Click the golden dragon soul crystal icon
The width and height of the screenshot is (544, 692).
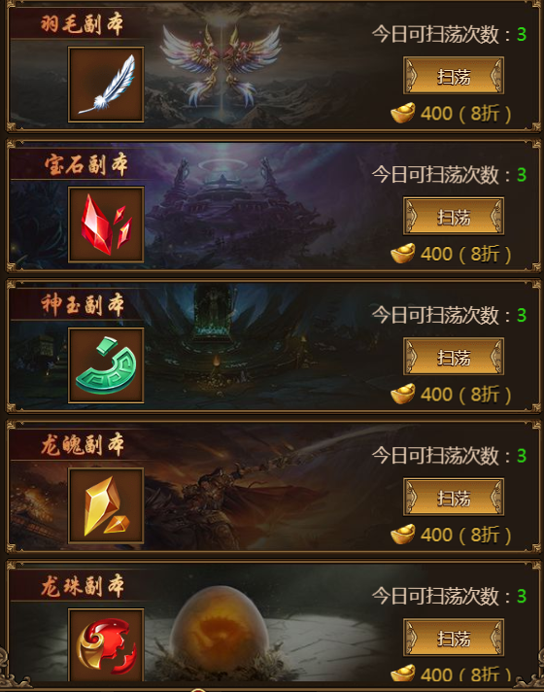(x=106, y=505)
